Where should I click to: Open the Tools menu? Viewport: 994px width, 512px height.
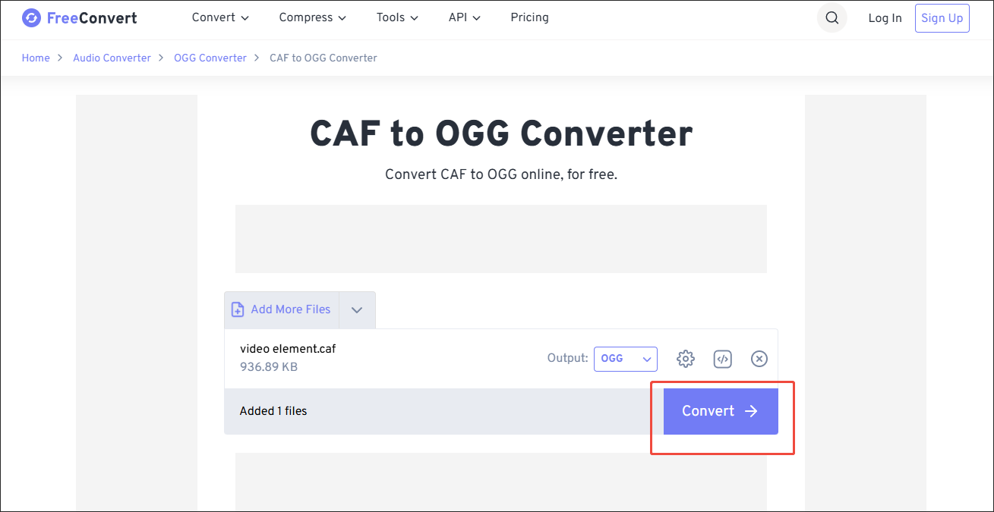point(396,17)
